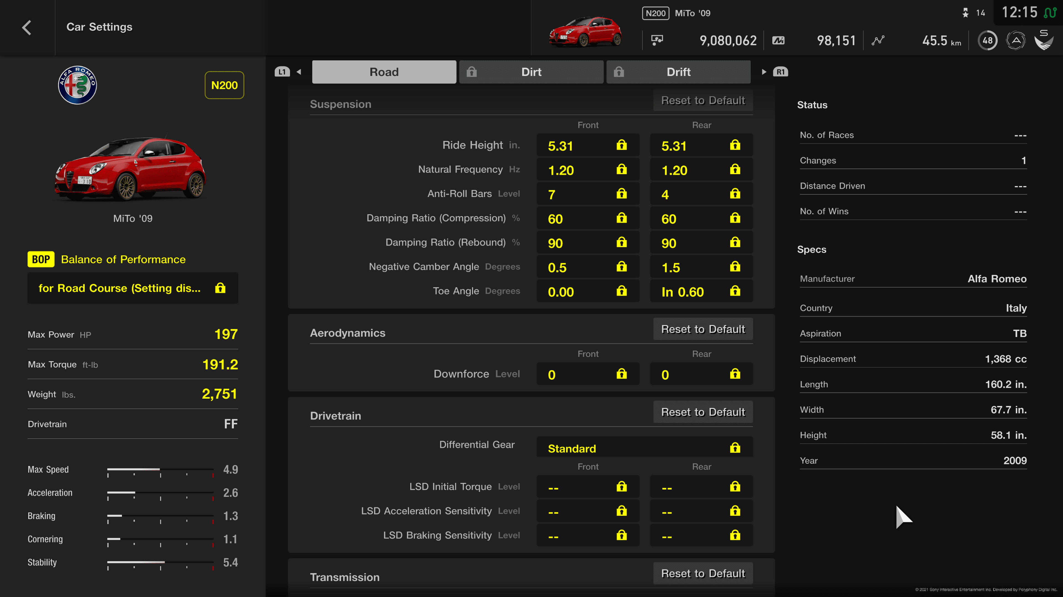1063x597 pixels.
Task: Reset Drivetrain to Default
Action: pos(703,412)
